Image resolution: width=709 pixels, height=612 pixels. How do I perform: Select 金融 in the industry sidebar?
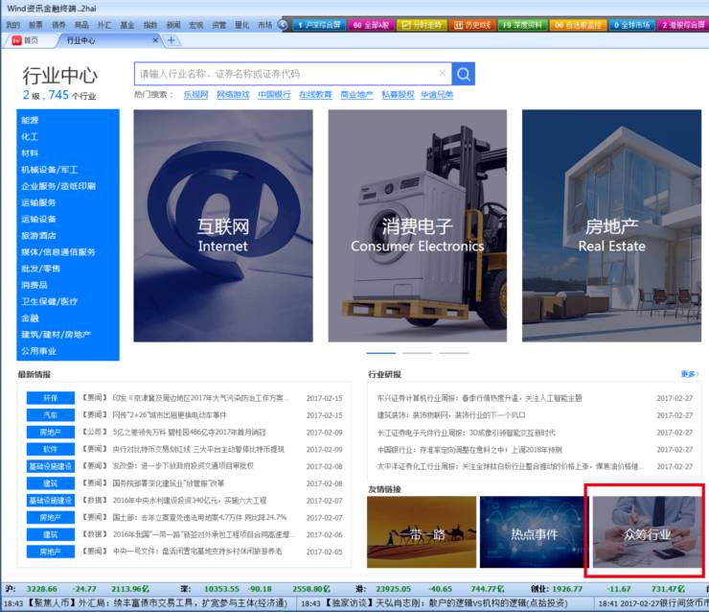point(30,318)
